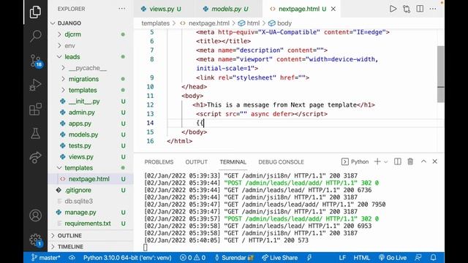Expand the OUTLINE section
468x263 pixels.
(69, 235)
